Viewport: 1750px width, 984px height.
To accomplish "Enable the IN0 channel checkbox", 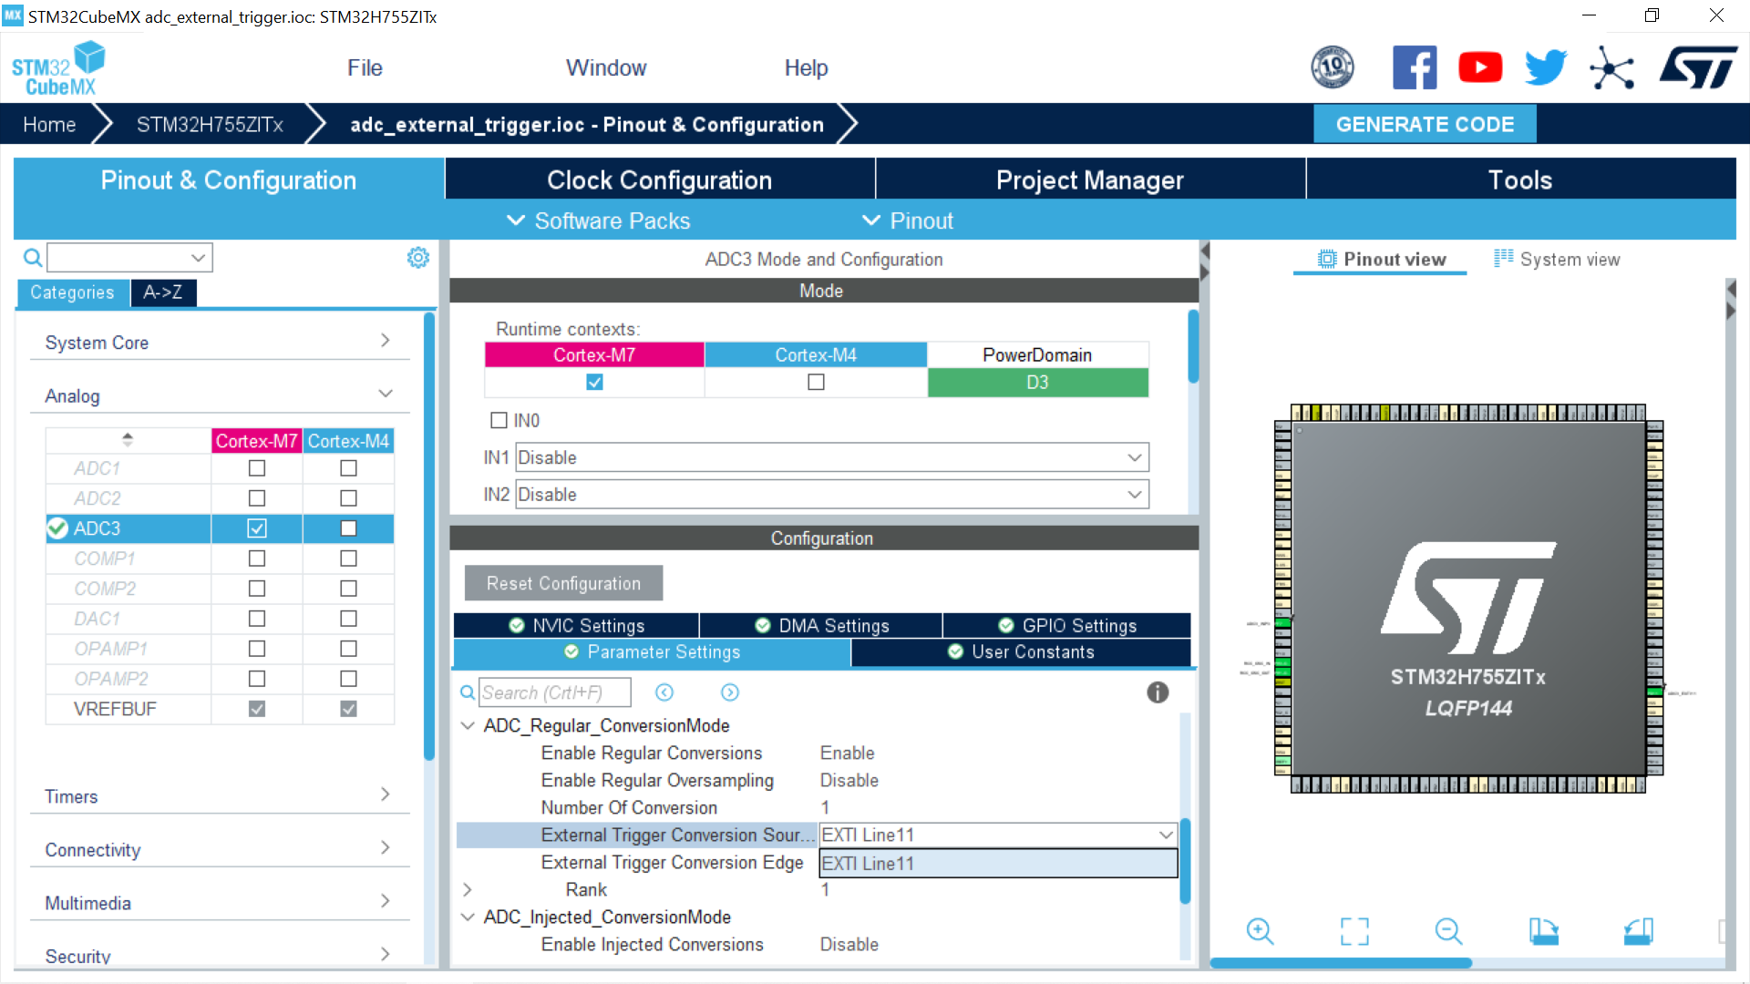I will coord(499,420).
